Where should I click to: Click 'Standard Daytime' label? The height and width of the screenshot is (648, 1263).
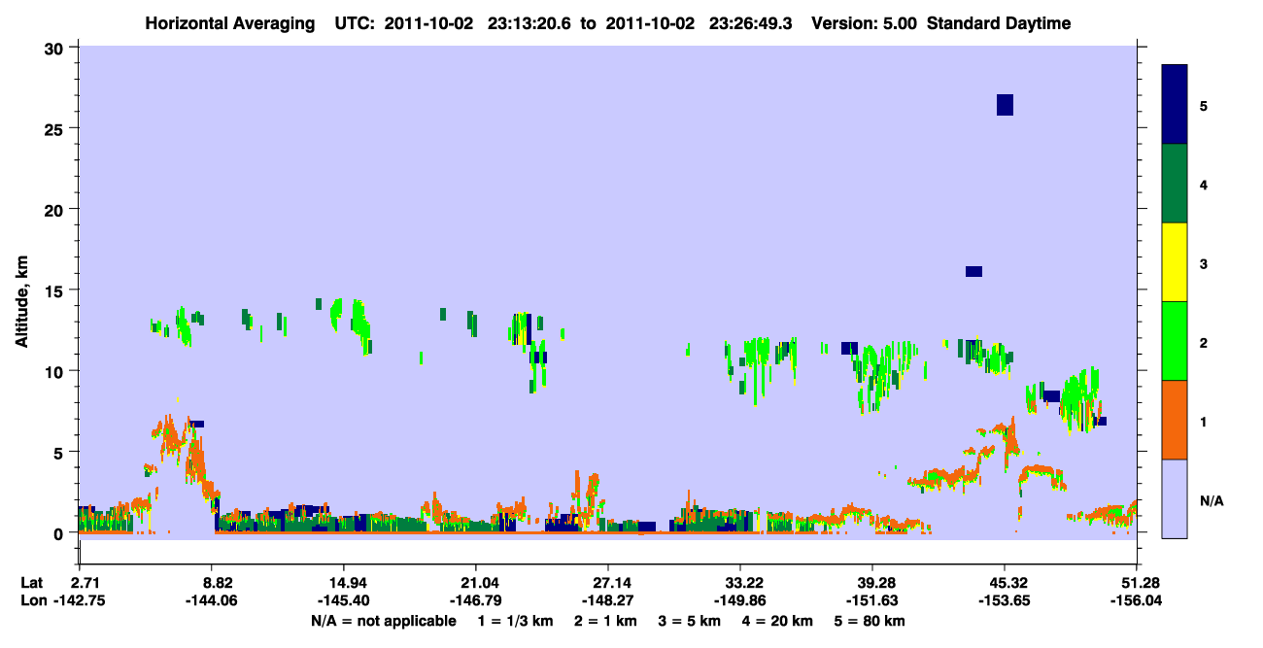[999, 23]
